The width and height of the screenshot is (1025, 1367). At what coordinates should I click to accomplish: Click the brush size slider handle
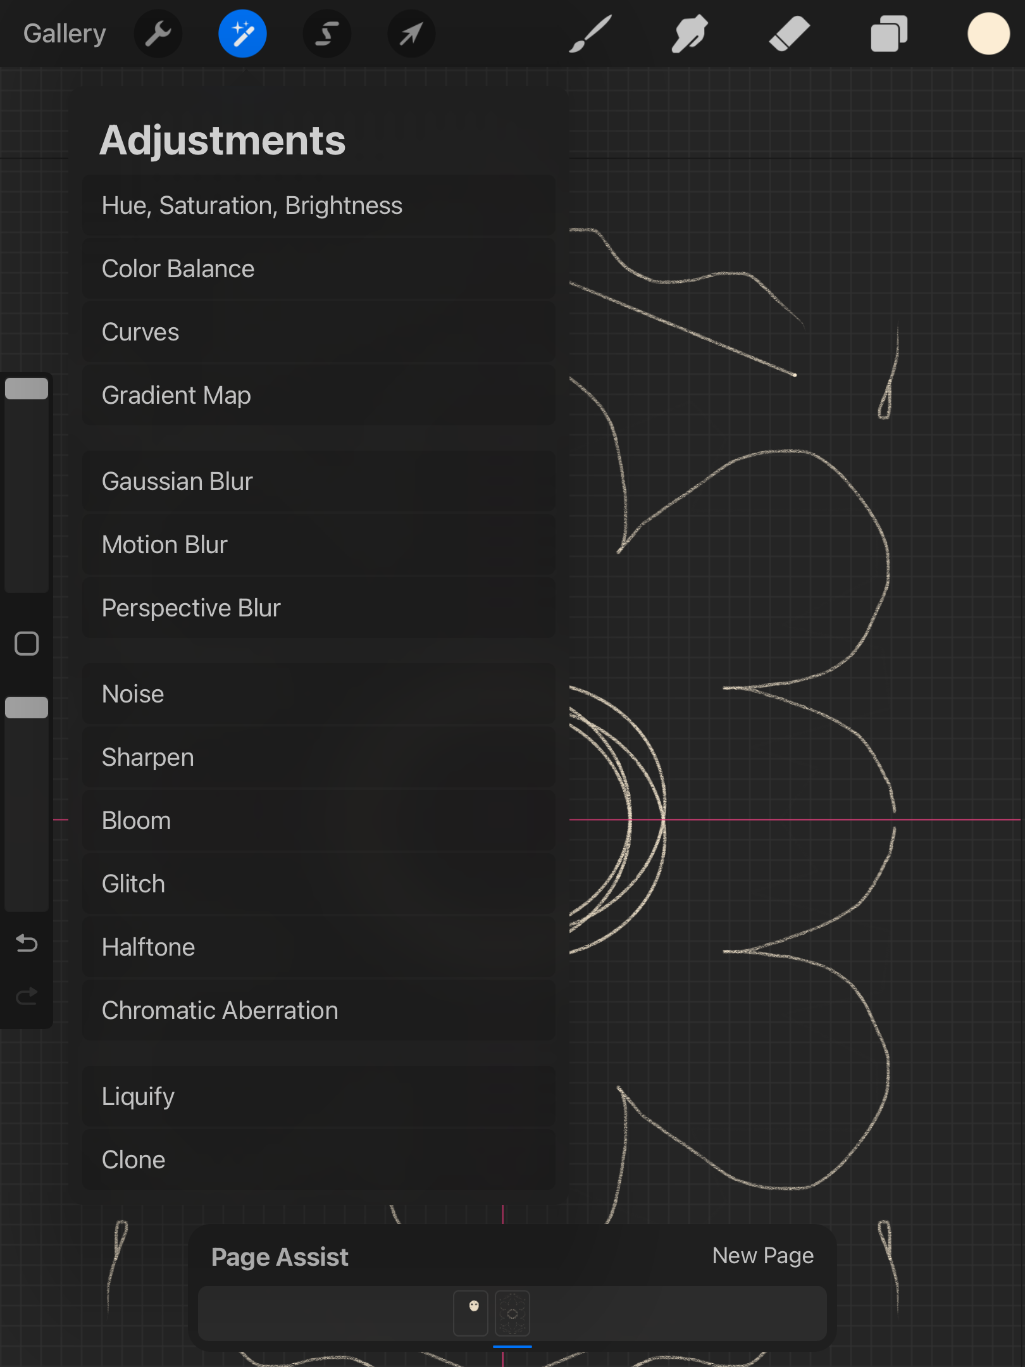coord(27,389)
